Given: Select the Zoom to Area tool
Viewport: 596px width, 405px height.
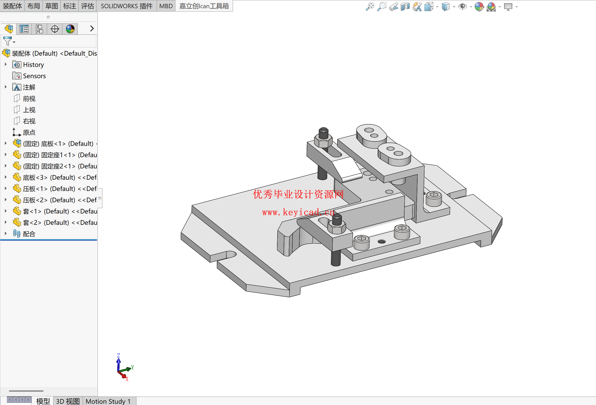Looking at the screenshot, I should pos(382,6).
